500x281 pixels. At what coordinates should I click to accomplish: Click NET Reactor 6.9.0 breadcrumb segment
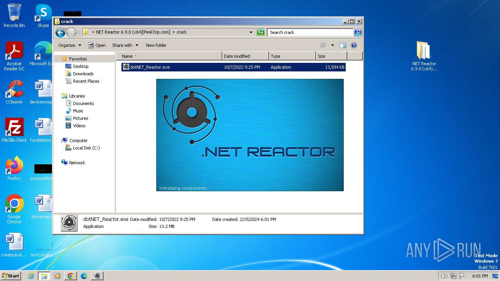click(133, 32)
